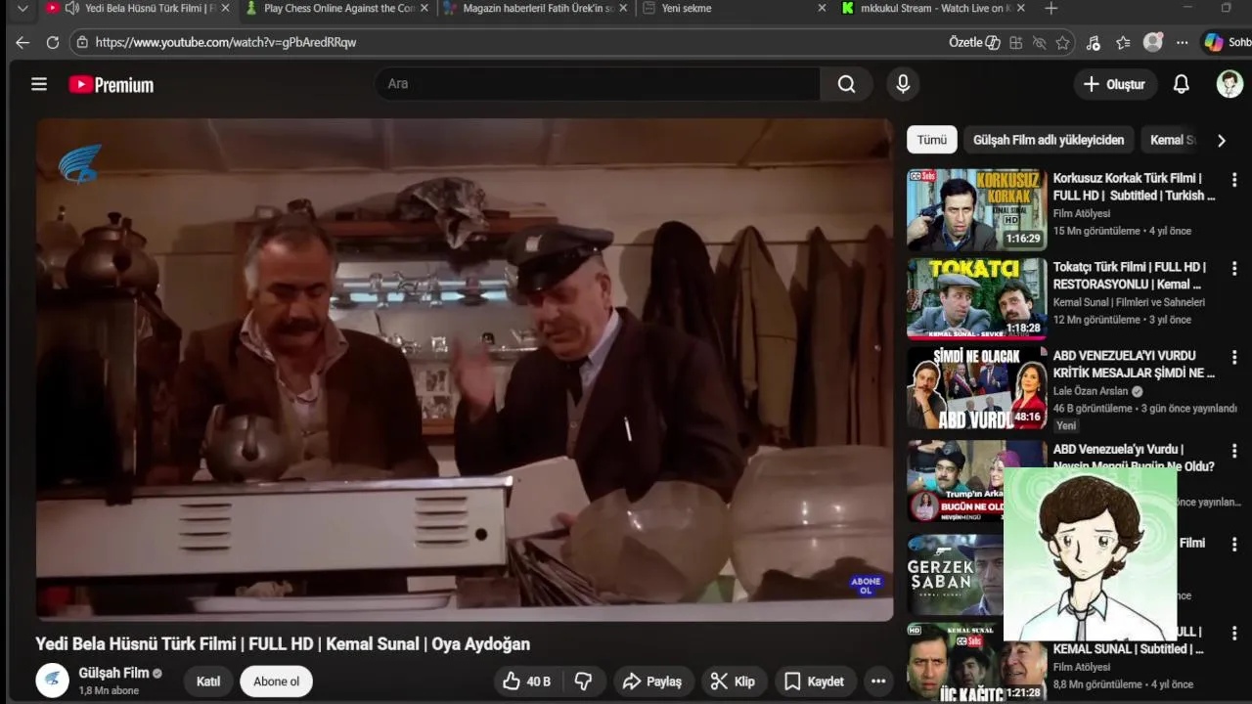The image size is (1252, 704).
Task: Open the split screen icon in address bar
Action: pos(1015,42)
